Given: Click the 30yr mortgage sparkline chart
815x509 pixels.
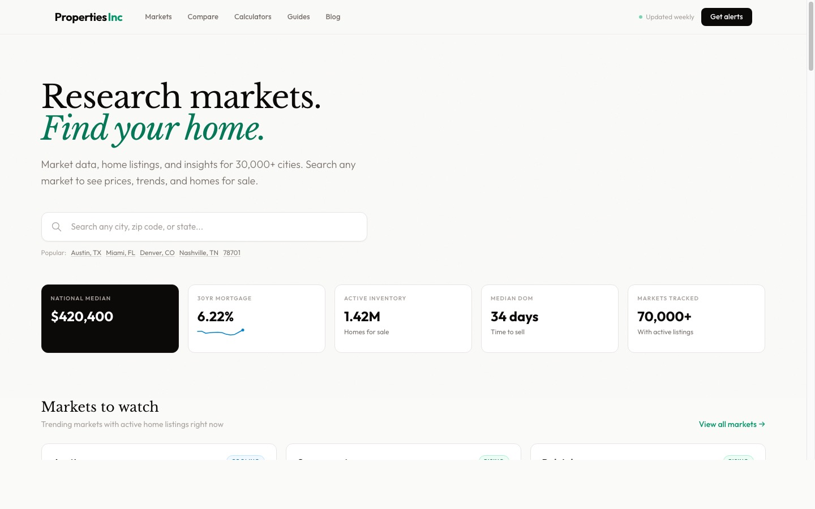Looking at the screenshot, I should point(221,332).
